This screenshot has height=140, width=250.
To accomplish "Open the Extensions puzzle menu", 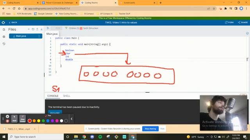I will click(225, 9).
